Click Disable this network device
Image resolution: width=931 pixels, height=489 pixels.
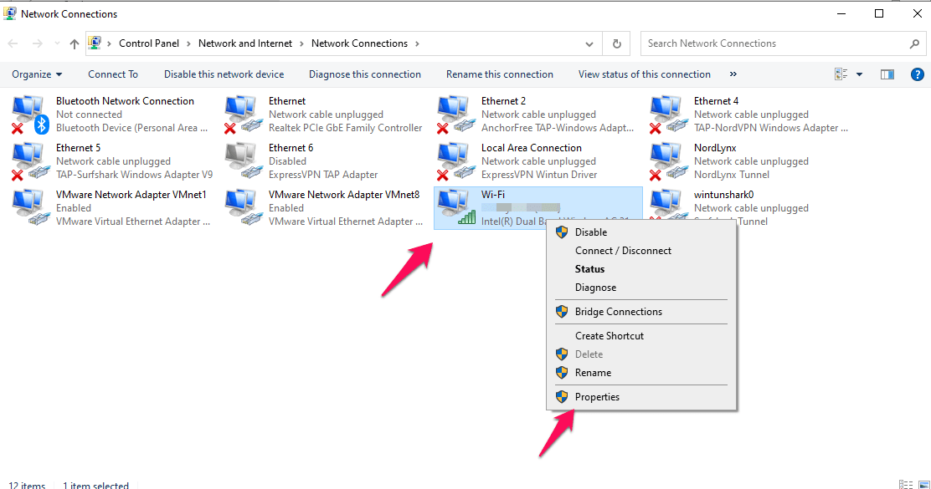[224, 74]
